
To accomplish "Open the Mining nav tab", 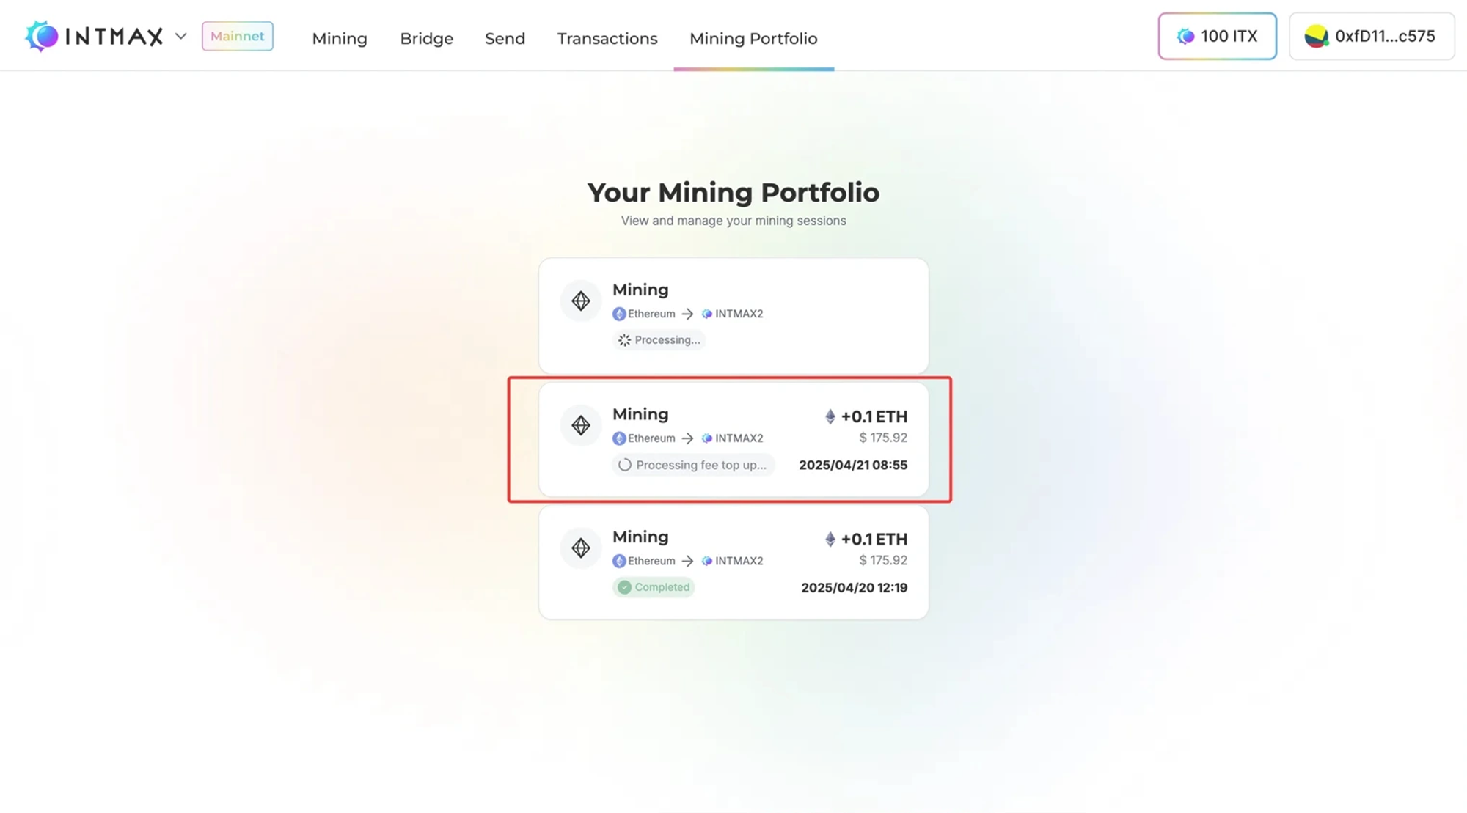I will click(339, 38).
